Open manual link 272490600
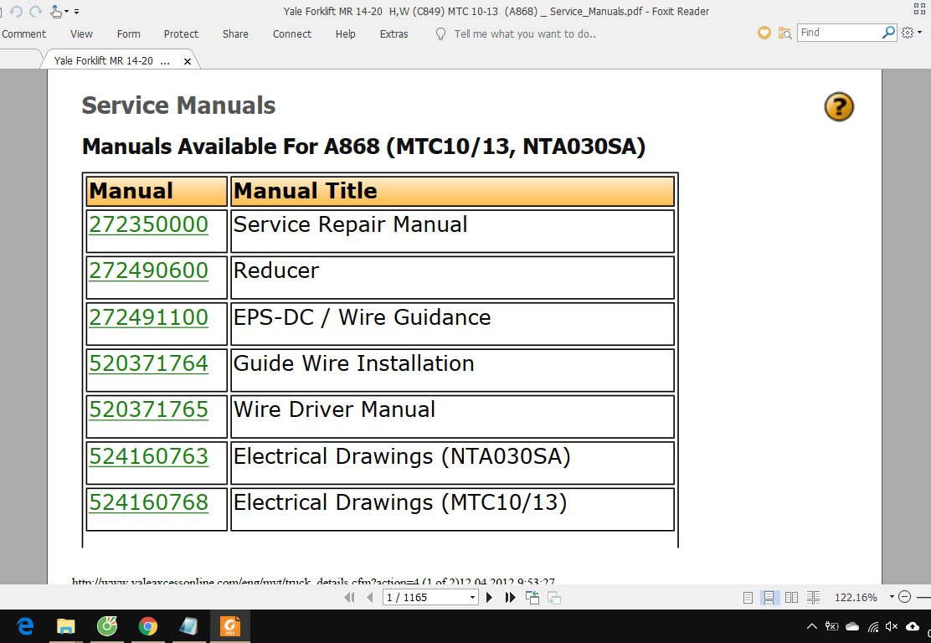The width and height of the screenshot is (931, 643). (x=148, y=270)
